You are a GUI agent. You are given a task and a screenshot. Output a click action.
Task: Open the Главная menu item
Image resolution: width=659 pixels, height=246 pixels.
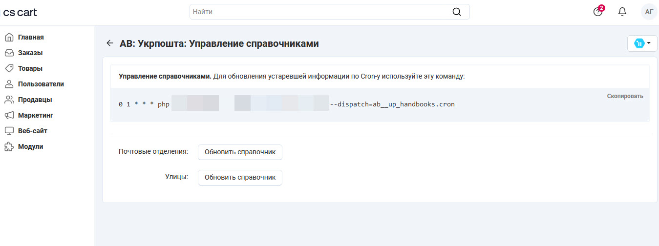[x=31, y=37]
